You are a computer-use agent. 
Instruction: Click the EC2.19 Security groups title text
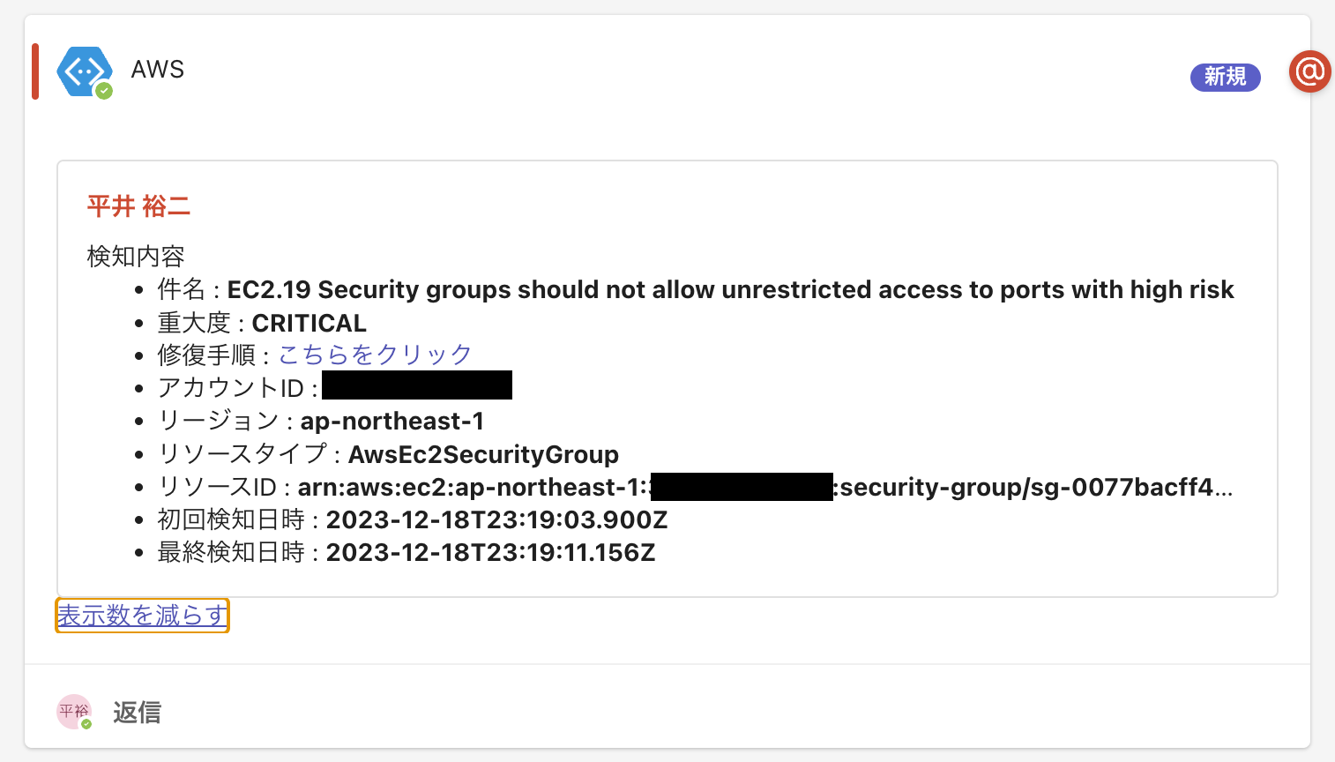point(730,289)
